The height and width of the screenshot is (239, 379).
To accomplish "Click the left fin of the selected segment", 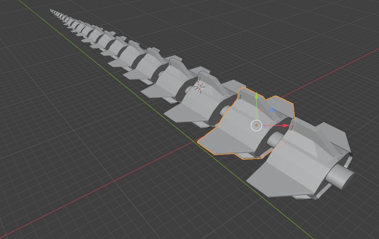I will (220, 144).
